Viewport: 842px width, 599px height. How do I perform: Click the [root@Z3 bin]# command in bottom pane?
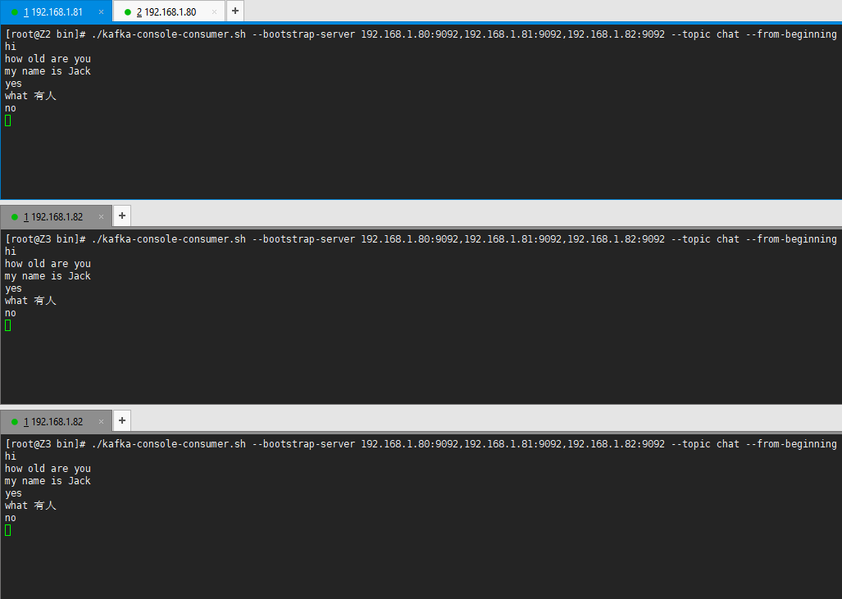pyautogui.click(x=421, y=444)
